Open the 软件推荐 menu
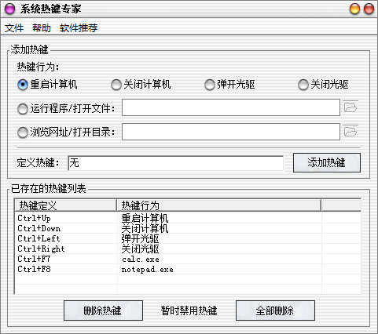Screen dimensions: 378x334 (x=79, y=27)
